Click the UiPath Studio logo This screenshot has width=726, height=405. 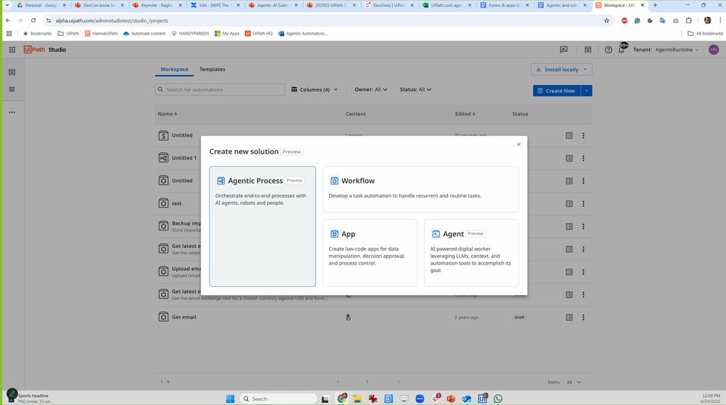click(x=45, y=49)
